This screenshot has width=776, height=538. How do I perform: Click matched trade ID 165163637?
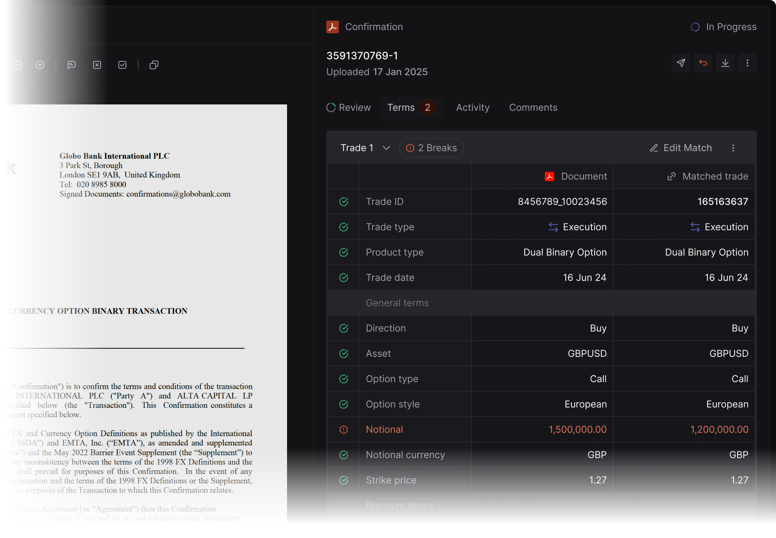(x=723, y=202)
